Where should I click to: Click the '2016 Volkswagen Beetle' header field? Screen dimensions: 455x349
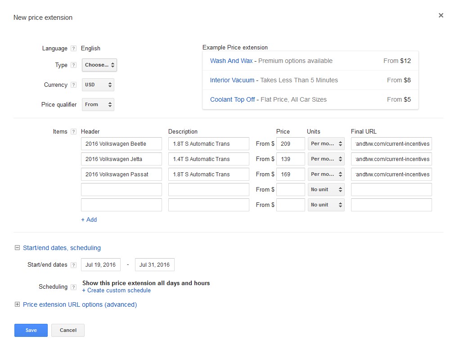point(121,143)
